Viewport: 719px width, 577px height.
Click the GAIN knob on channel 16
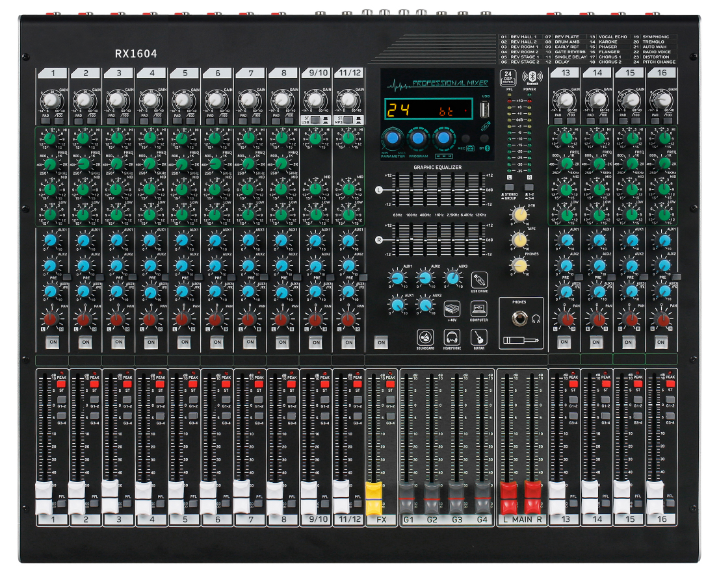point(662,99)
